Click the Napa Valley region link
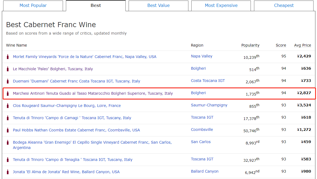 coord(202,56)
